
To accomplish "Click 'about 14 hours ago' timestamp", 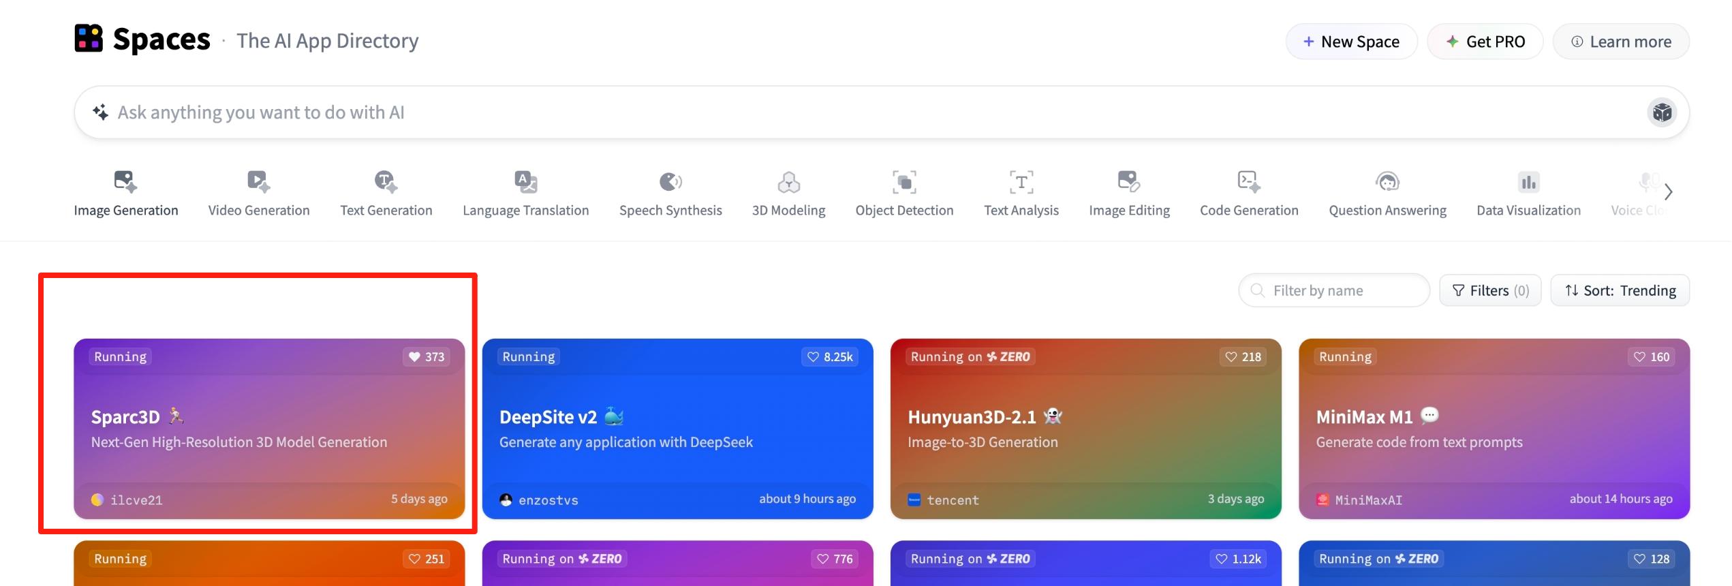I will click(1621, 499).
